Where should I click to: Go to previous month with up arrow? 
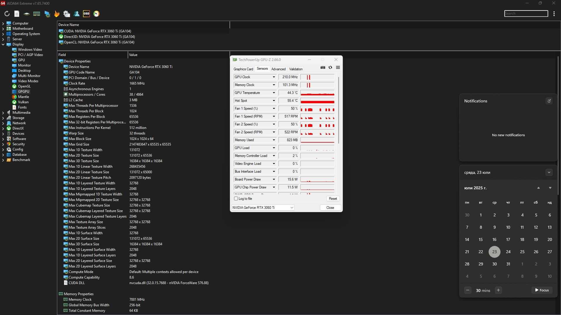538,188
